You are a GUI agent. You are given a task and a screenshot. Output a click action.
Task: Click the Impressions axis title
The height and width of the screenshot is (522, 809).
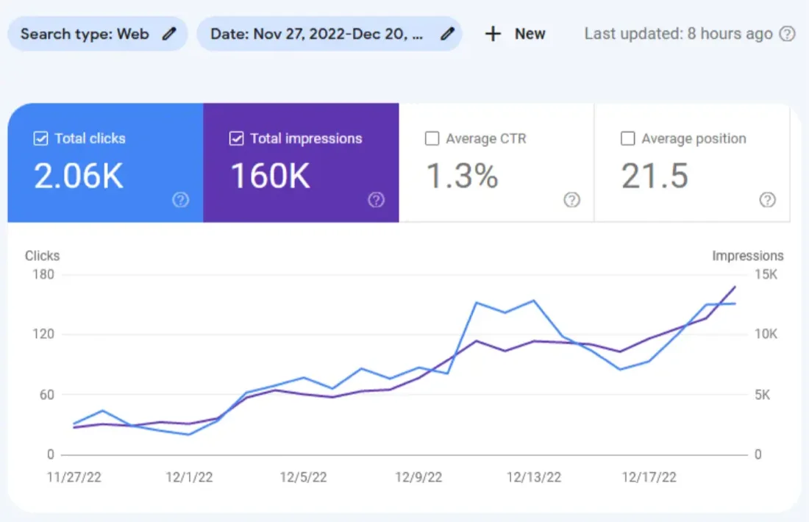point(748,256)
